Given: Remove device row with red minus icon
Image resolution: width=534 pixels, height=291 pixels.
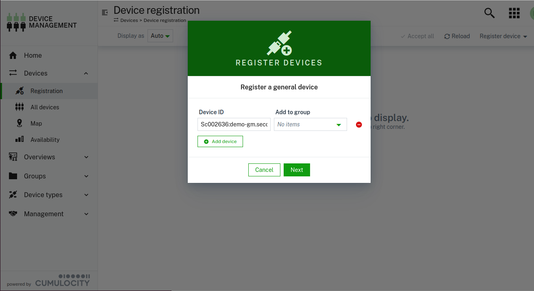Looking at the screenshot, I should [359, 125].
